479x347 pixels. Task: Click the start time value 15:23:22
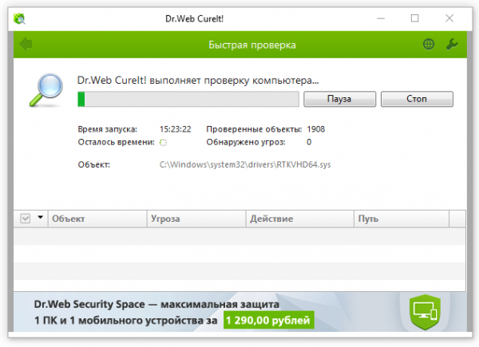pyautogui.click(x=176, y=129)
